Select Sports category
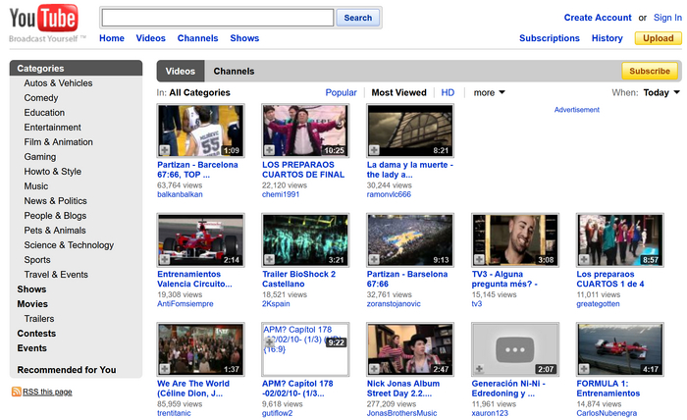 (37, 260)
